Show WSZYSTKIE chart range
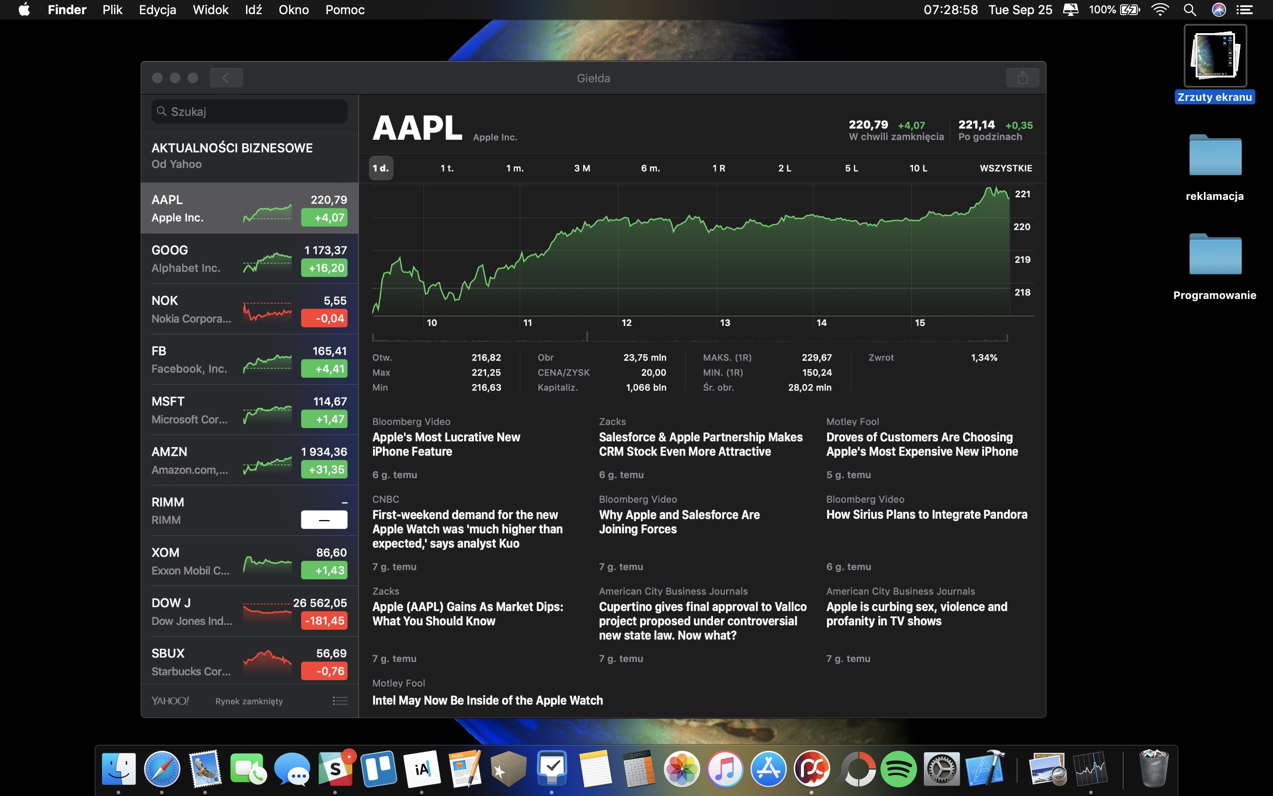Image resolution: width=1273 pixels, height=796 pixels. 1005,168
